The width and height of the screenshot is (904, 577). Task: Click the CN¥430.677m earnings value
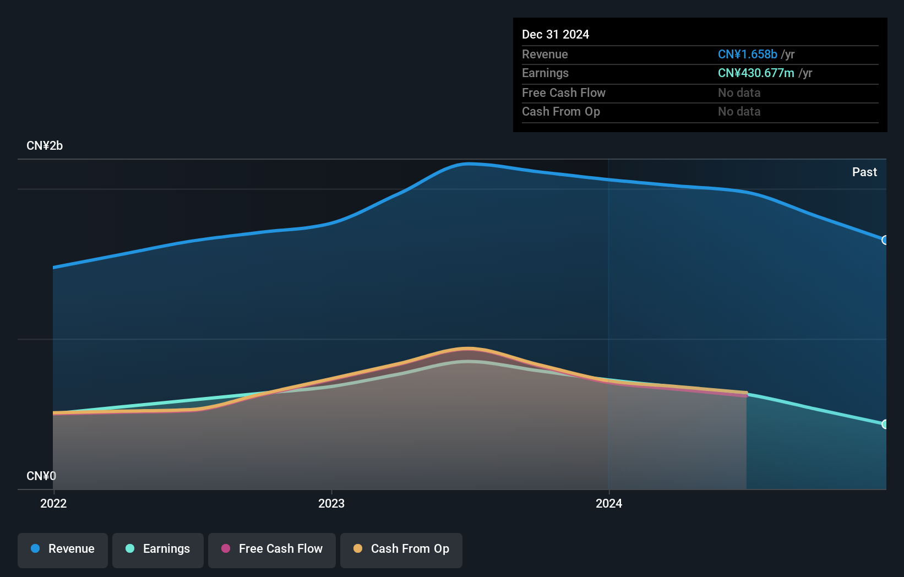coord(756,73)
